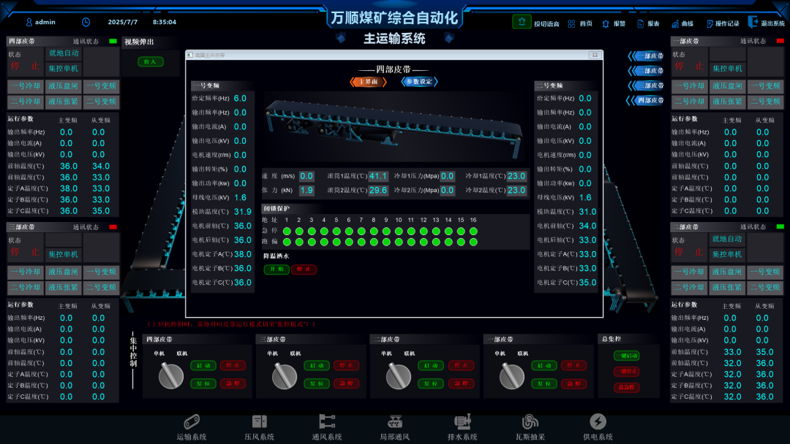Click 集控单机 in left 三部皮带 panel
This screenshot has height=444, width=790.
click(64, 254)
